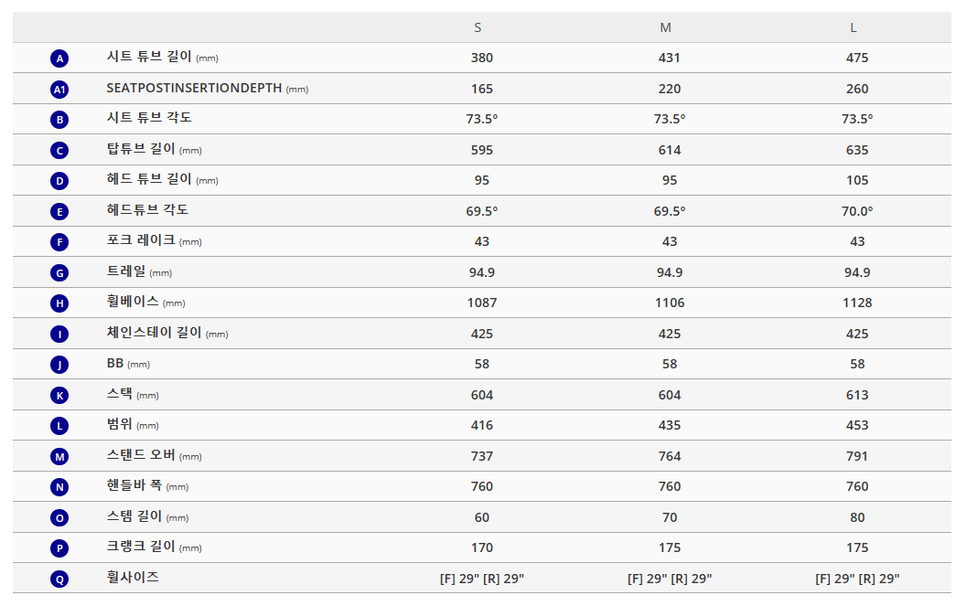Screen dimensions: 966x606
Task: Click the H wheelbase marker icon
Action: pyautogui.click(x=59, y=303)
